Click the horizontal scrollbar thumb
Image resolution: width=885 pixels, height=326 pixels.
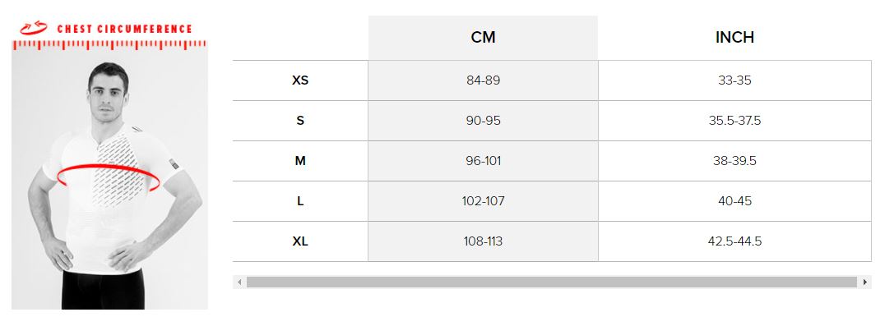552,282
